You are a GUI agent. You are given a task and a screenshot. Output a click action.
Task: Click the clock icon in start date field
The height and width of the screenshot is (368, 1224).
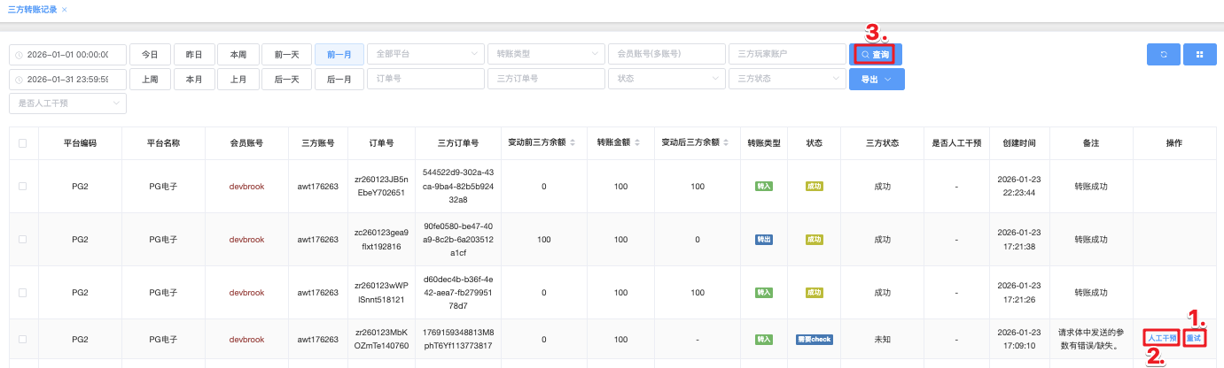[x=19, y=55]
